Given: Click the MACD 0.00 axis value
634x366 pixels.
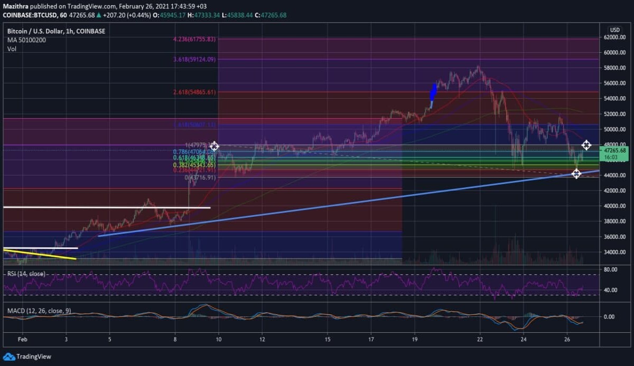Looking at the screenshot, I should 609,317.
